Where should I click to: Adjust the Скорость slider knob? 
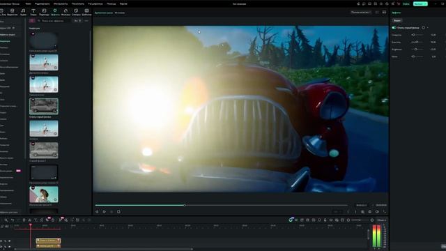[x=413, y=35]
